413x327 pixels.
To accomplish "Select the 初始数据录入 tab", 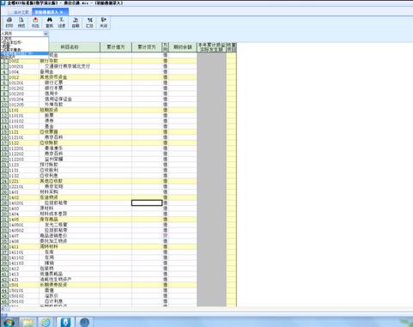I will tap(46, 12).
